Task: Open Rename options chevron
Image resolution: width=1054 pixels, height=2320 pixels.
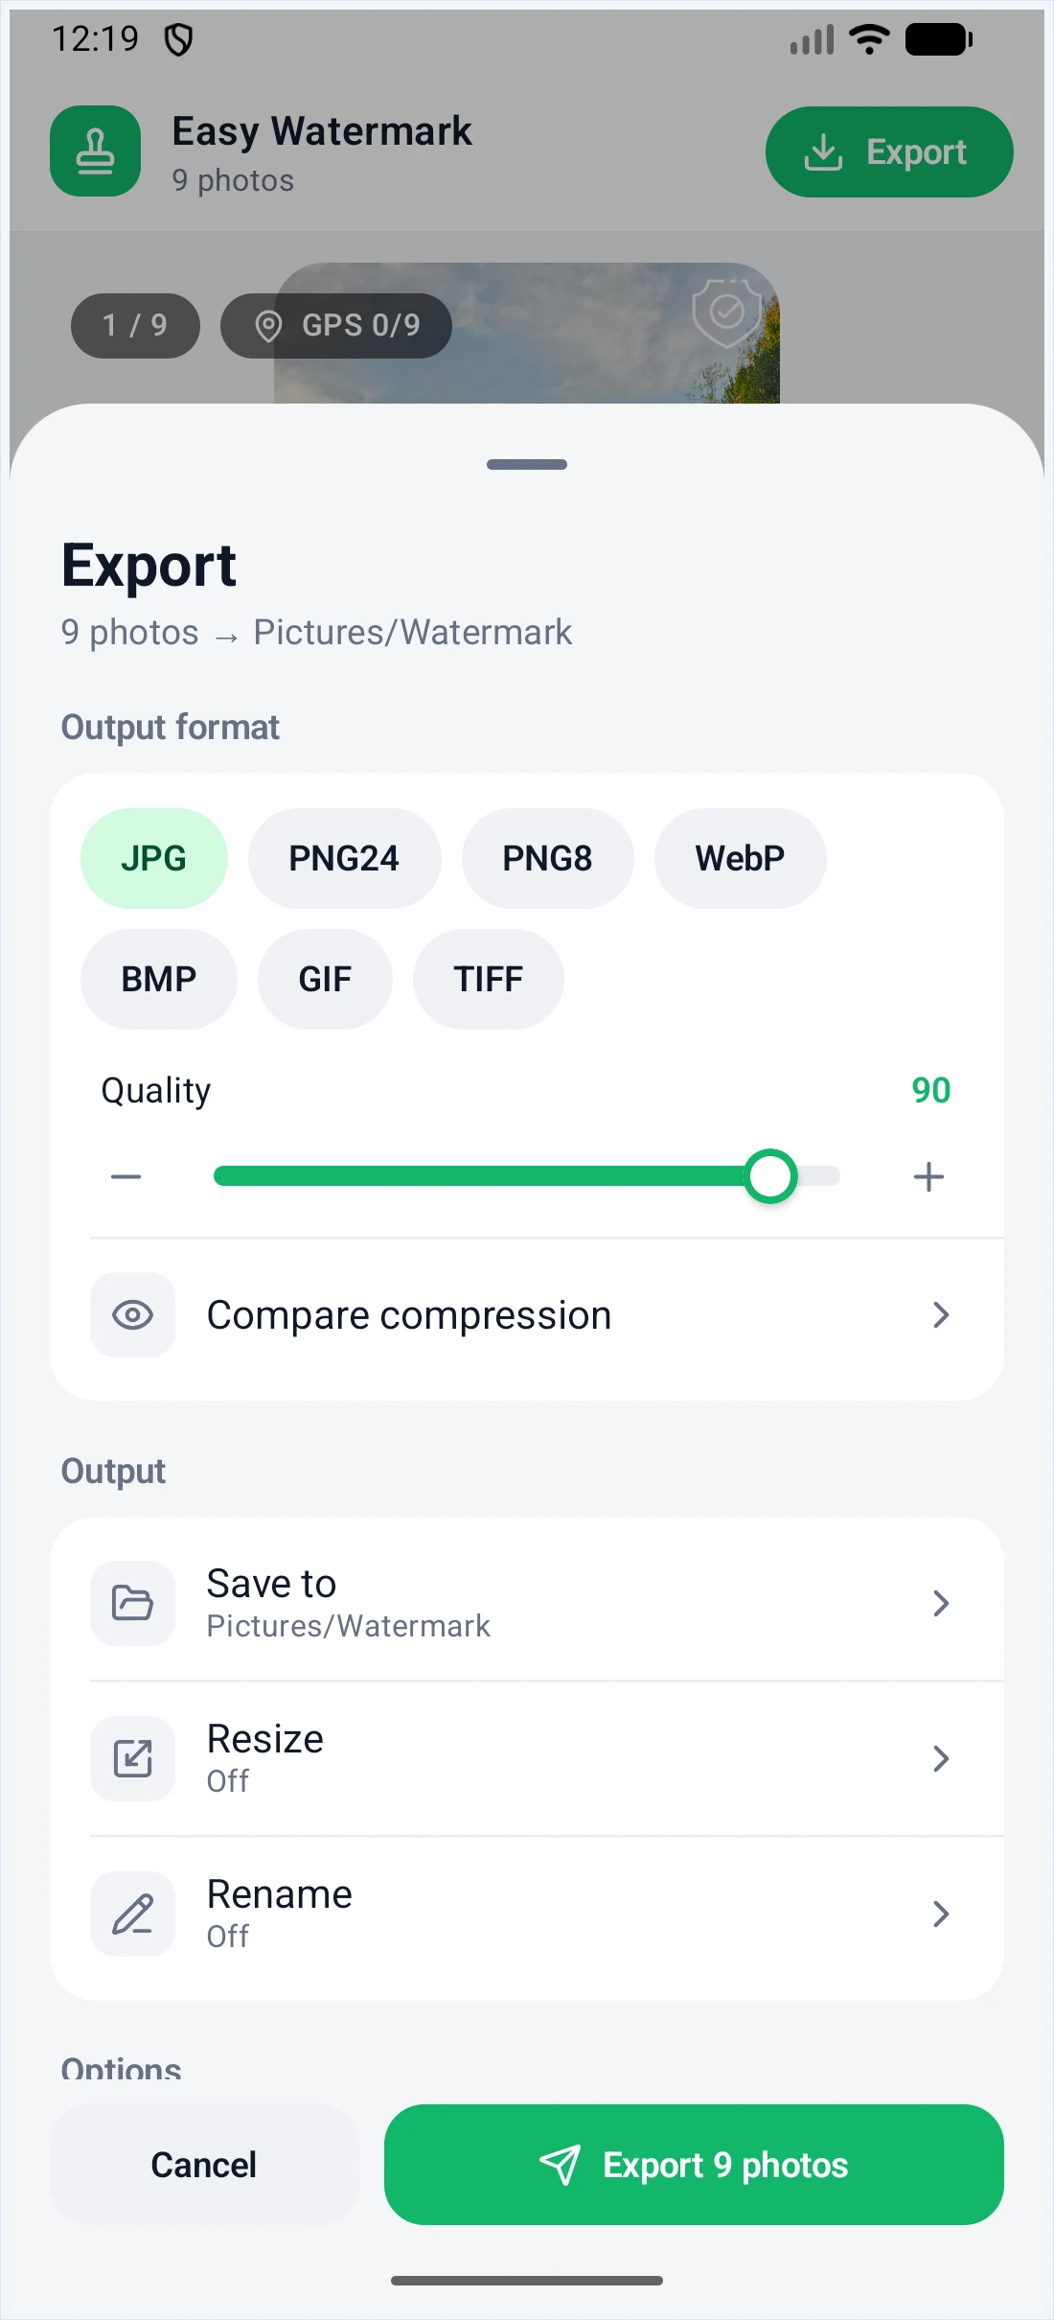Action: click(x=941, y=1914)
